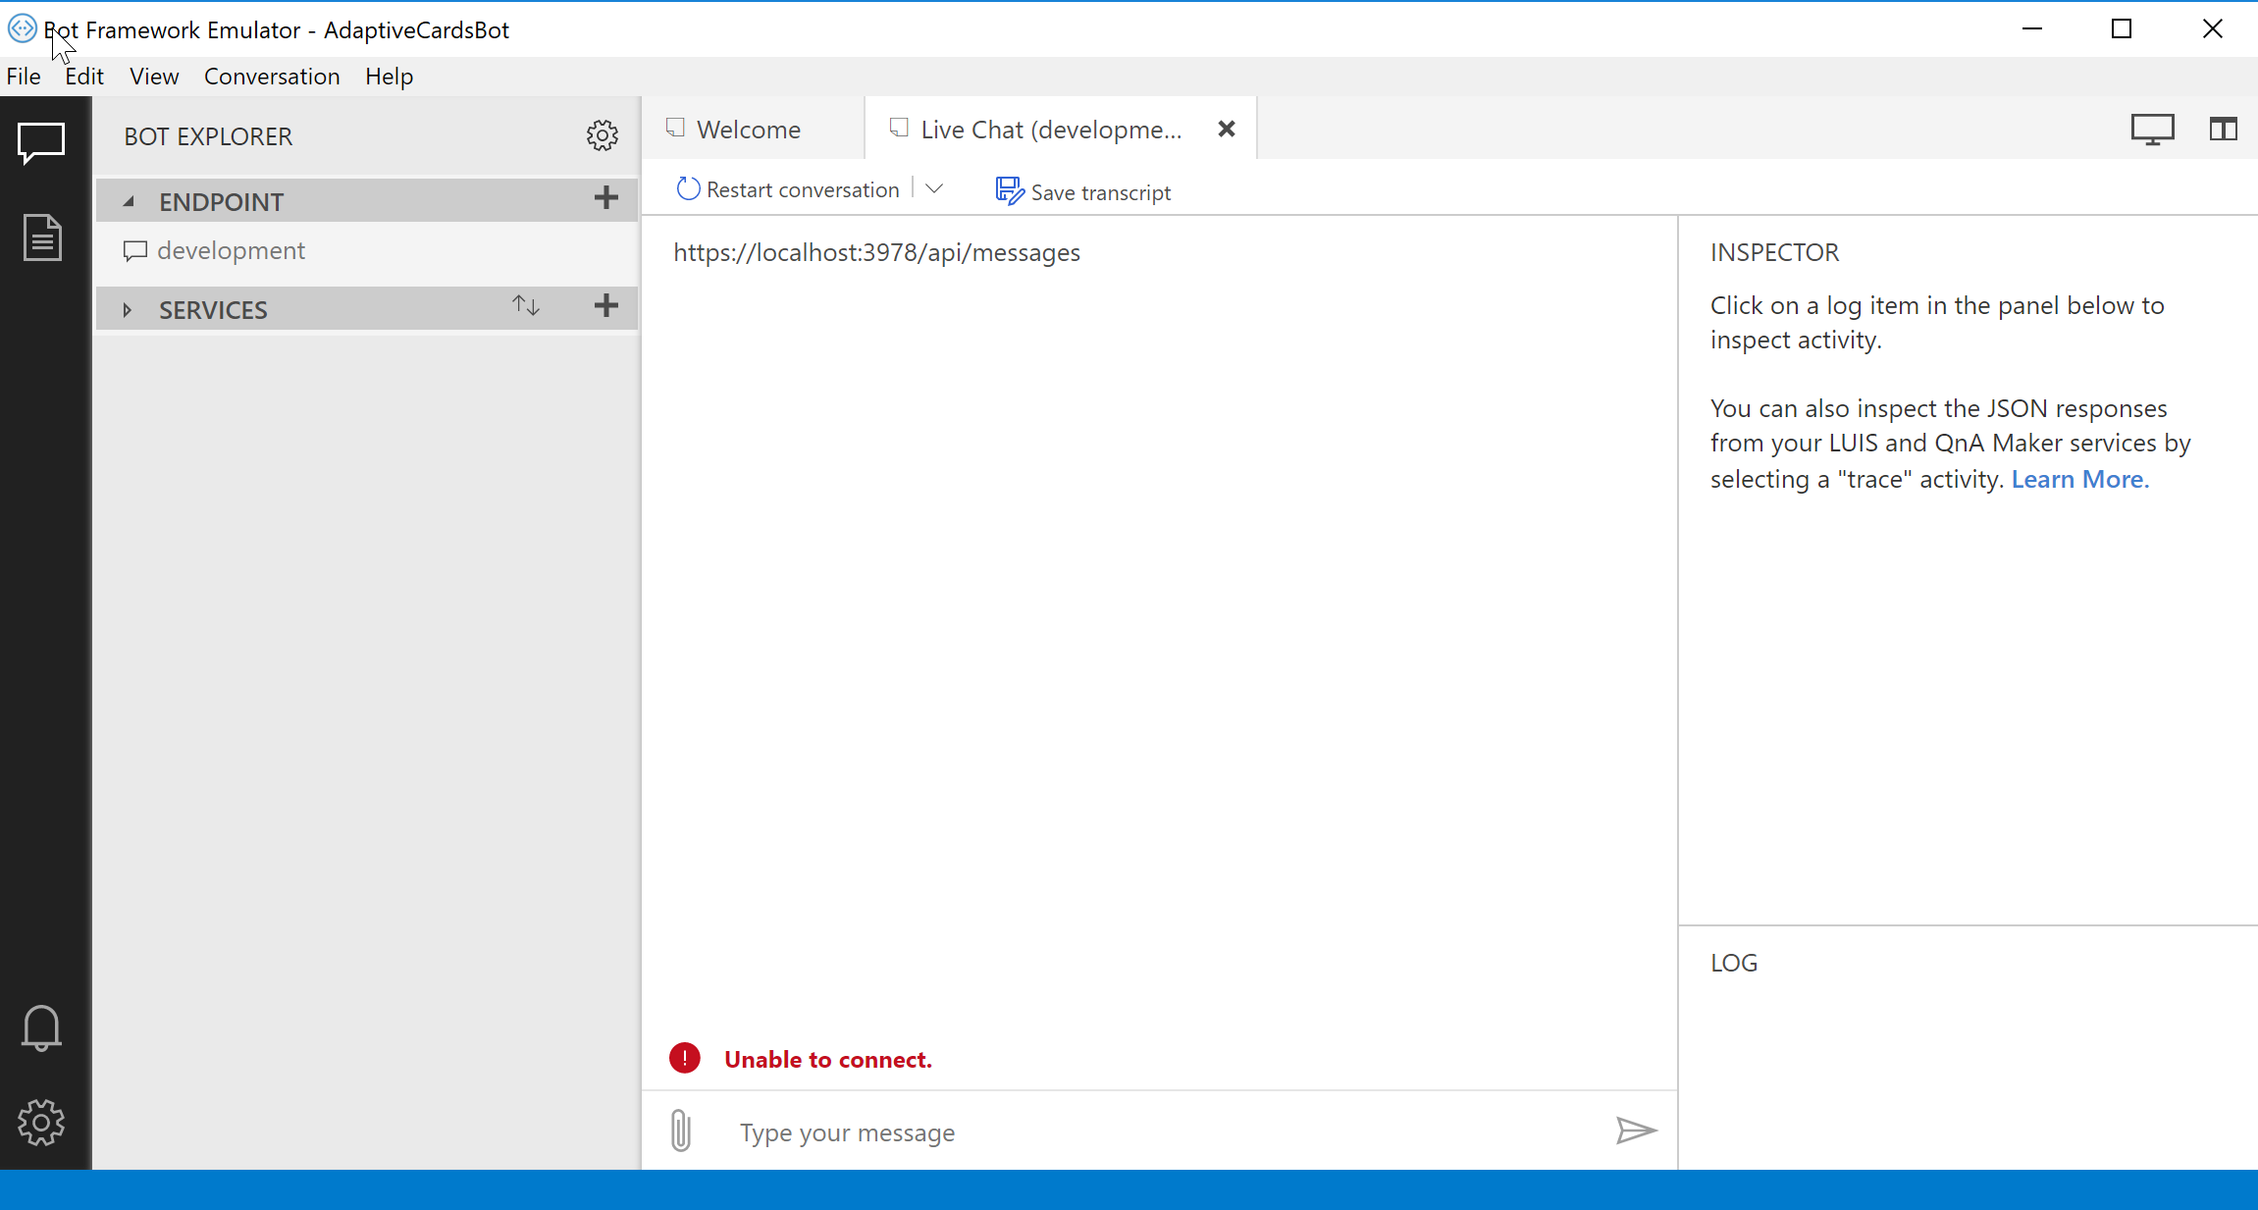Open the Bot Explorer chat icon in the sidebar
The width and height of the screenshot is (2258, 1210).
41,143
